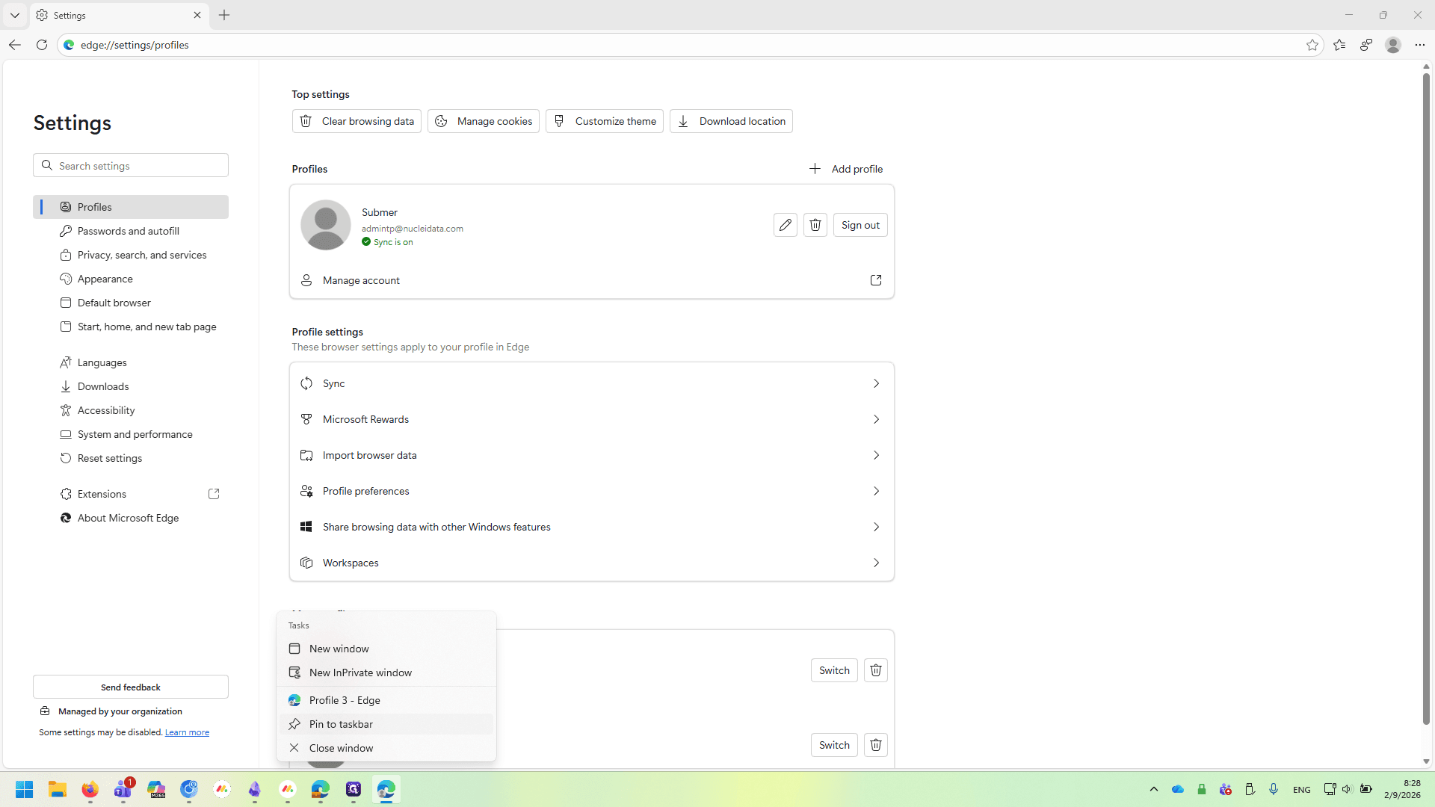The width and height of the screenshot is (1435, 807).
Task: Click Add profile
Action: point(846,169)
